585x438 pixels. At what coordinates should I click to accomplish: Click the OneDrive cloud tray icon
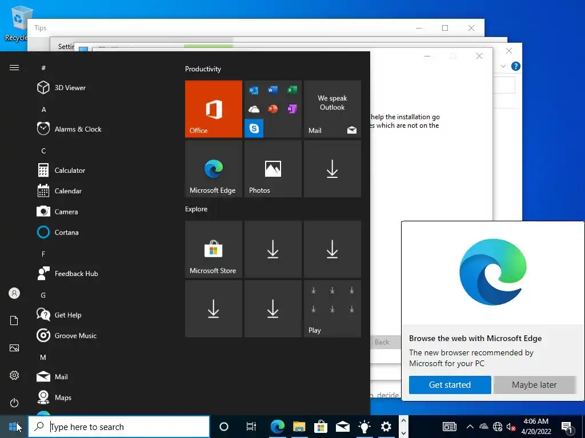pyautogui.click(x=483, y=427)
